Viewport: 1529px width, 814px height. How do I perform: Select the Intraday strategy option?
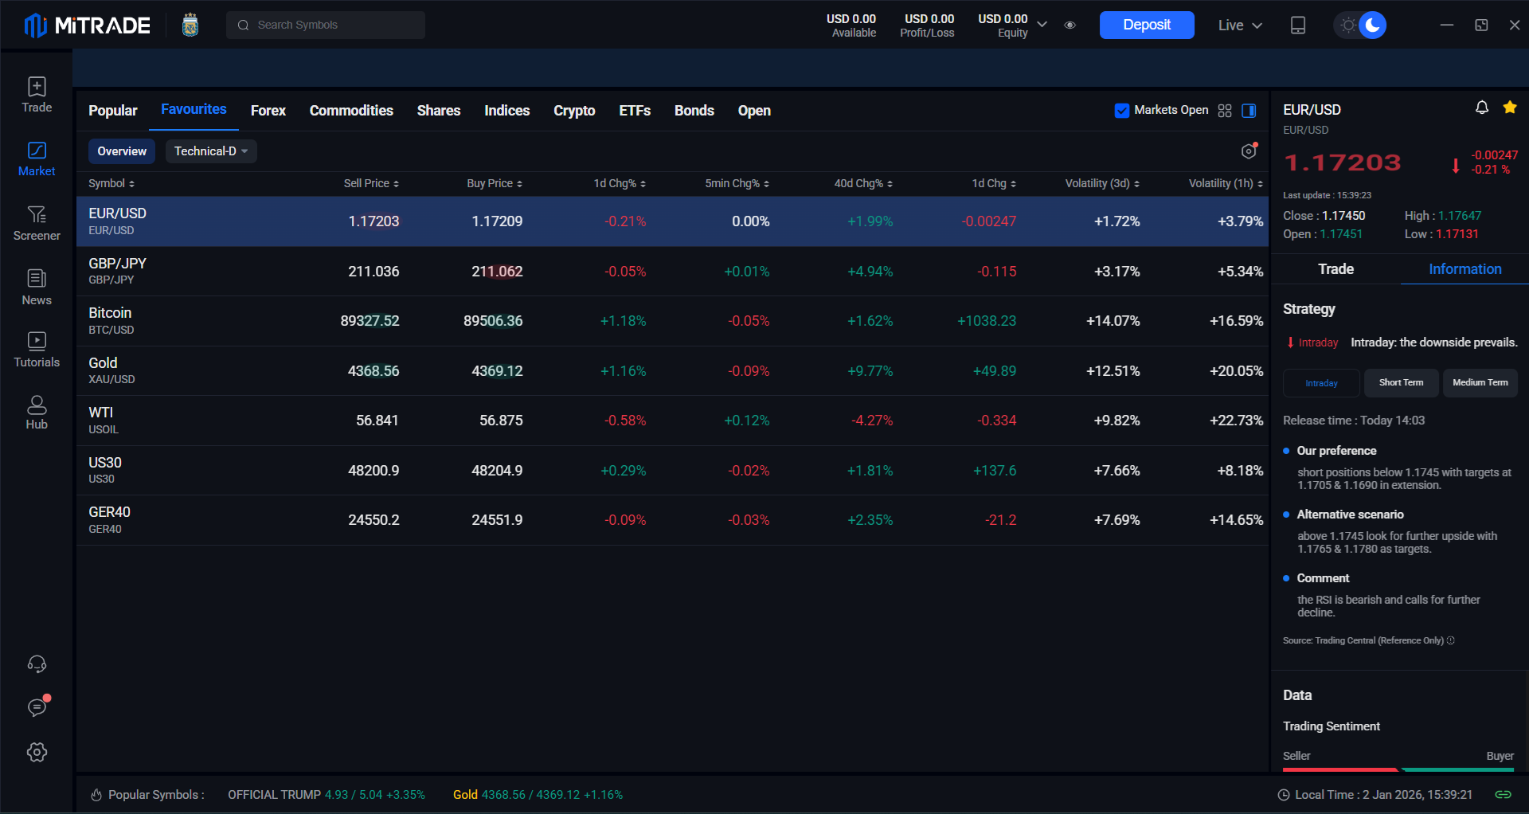(x=1321, y=383)
